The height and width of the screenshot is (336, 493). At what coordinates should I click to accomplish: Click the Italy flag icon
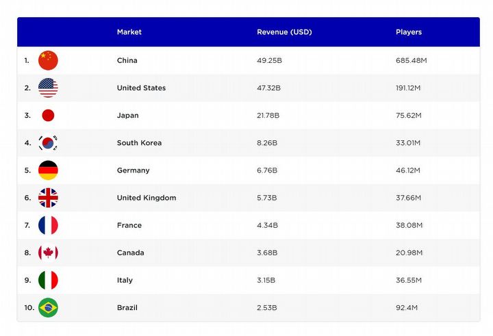tap(48, 280)
